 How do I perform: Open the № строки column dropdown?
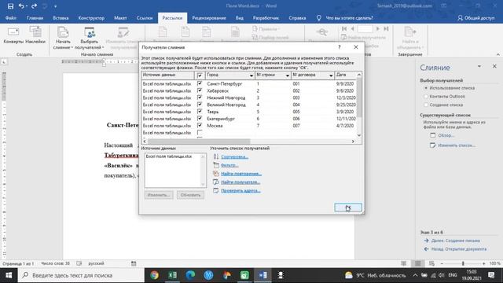(288, 75)
